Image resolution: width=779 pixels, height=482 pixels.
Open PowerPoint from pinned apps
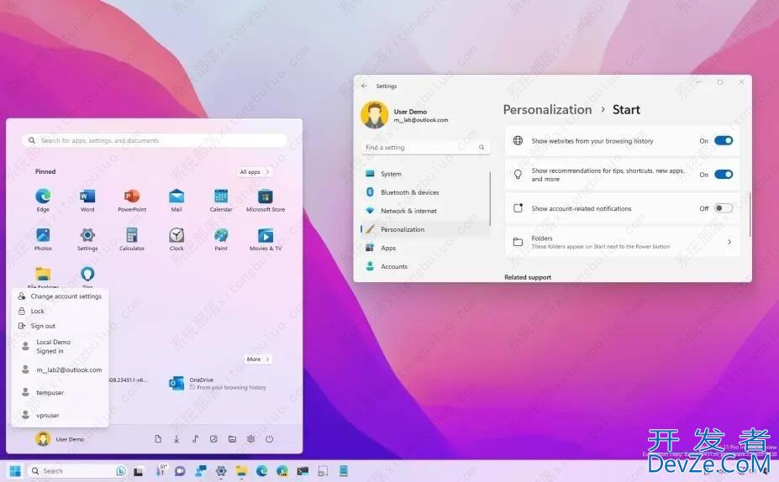pyautogui.click(x=132, y=196)
